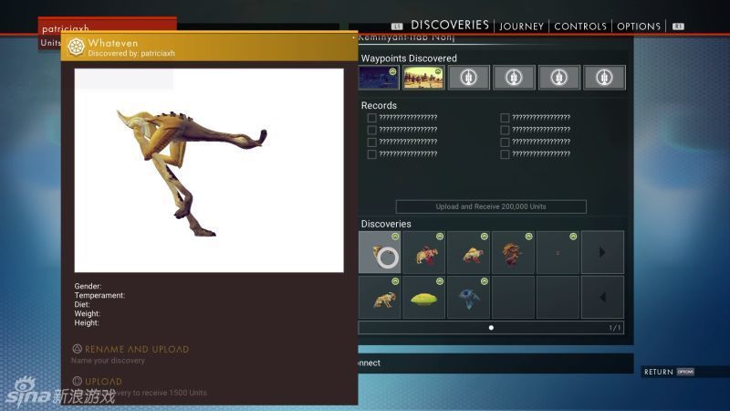Select the blue plant discovery icon
Screen dimensions: 730x411
469,298
